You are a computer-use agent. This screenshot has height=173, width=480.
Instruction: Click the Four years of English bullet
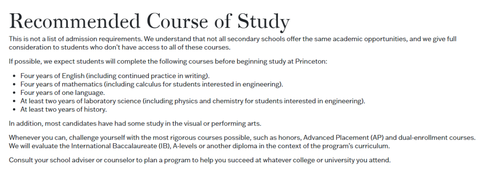coord(115,76)
